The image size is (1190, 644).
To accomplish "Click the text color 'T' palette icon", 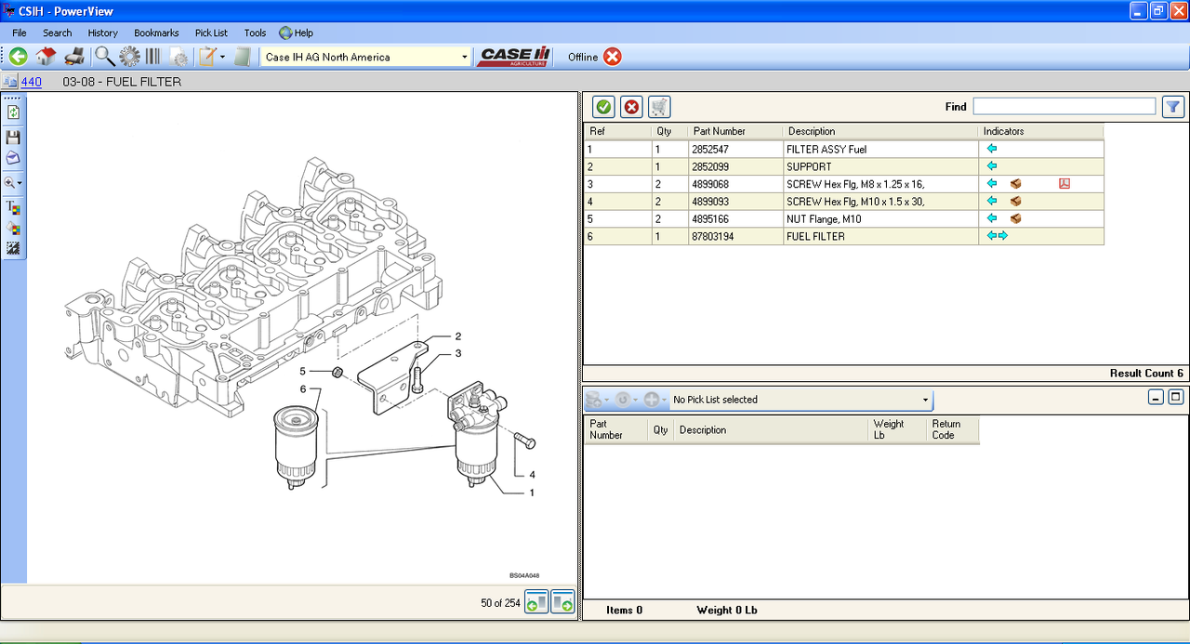I will (x=13, y=207).
